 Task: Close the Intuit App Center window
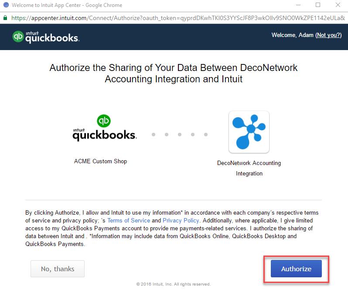coord(338,5)
